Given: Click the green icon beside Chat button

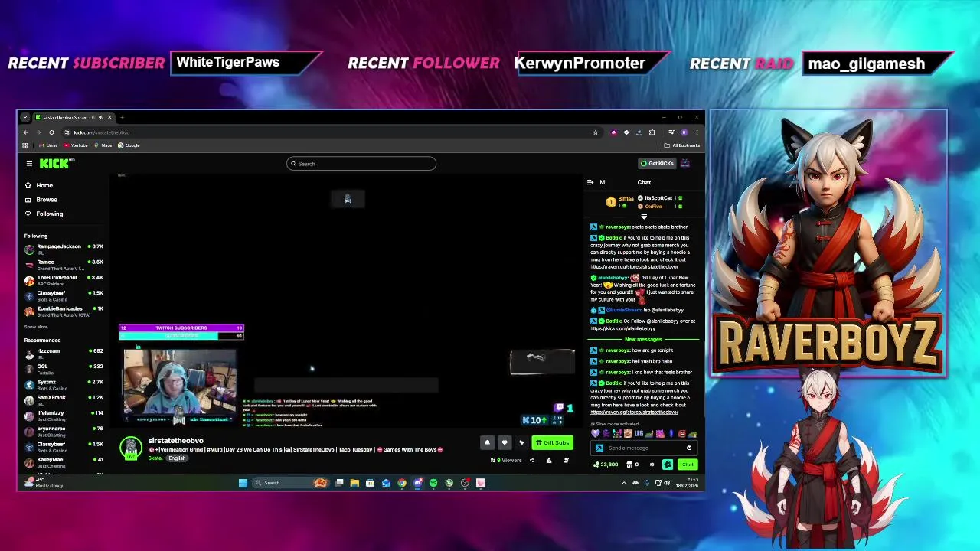Looking at the screenshot, I should click(668, 465).
